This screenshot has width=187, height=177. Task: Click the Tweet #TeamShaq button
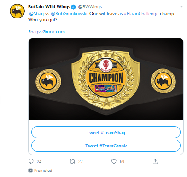point(106,132)
